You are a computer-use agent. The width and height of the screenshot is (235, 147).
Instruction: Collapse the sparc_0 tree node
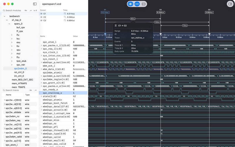[9, 24]
